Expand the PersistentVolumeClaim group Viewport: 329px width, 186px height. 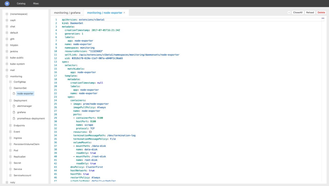tap(11, 144)
